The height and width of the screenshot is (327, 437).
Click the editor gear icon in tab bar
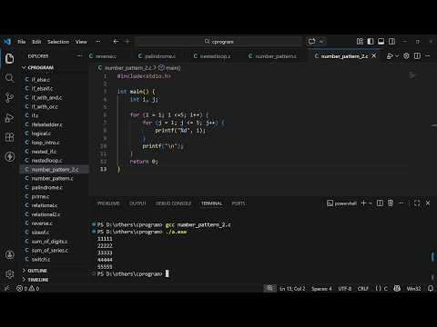point(406,56)
